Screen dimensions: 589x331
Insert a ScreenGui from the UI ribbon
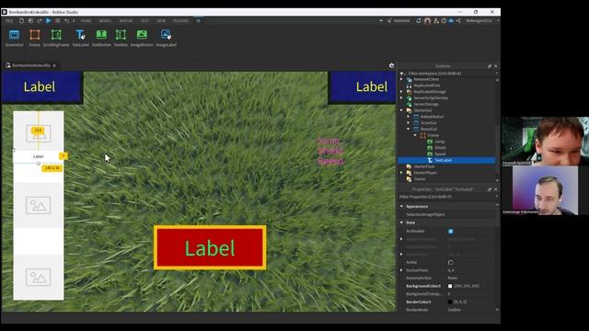(x=15, y=38)
